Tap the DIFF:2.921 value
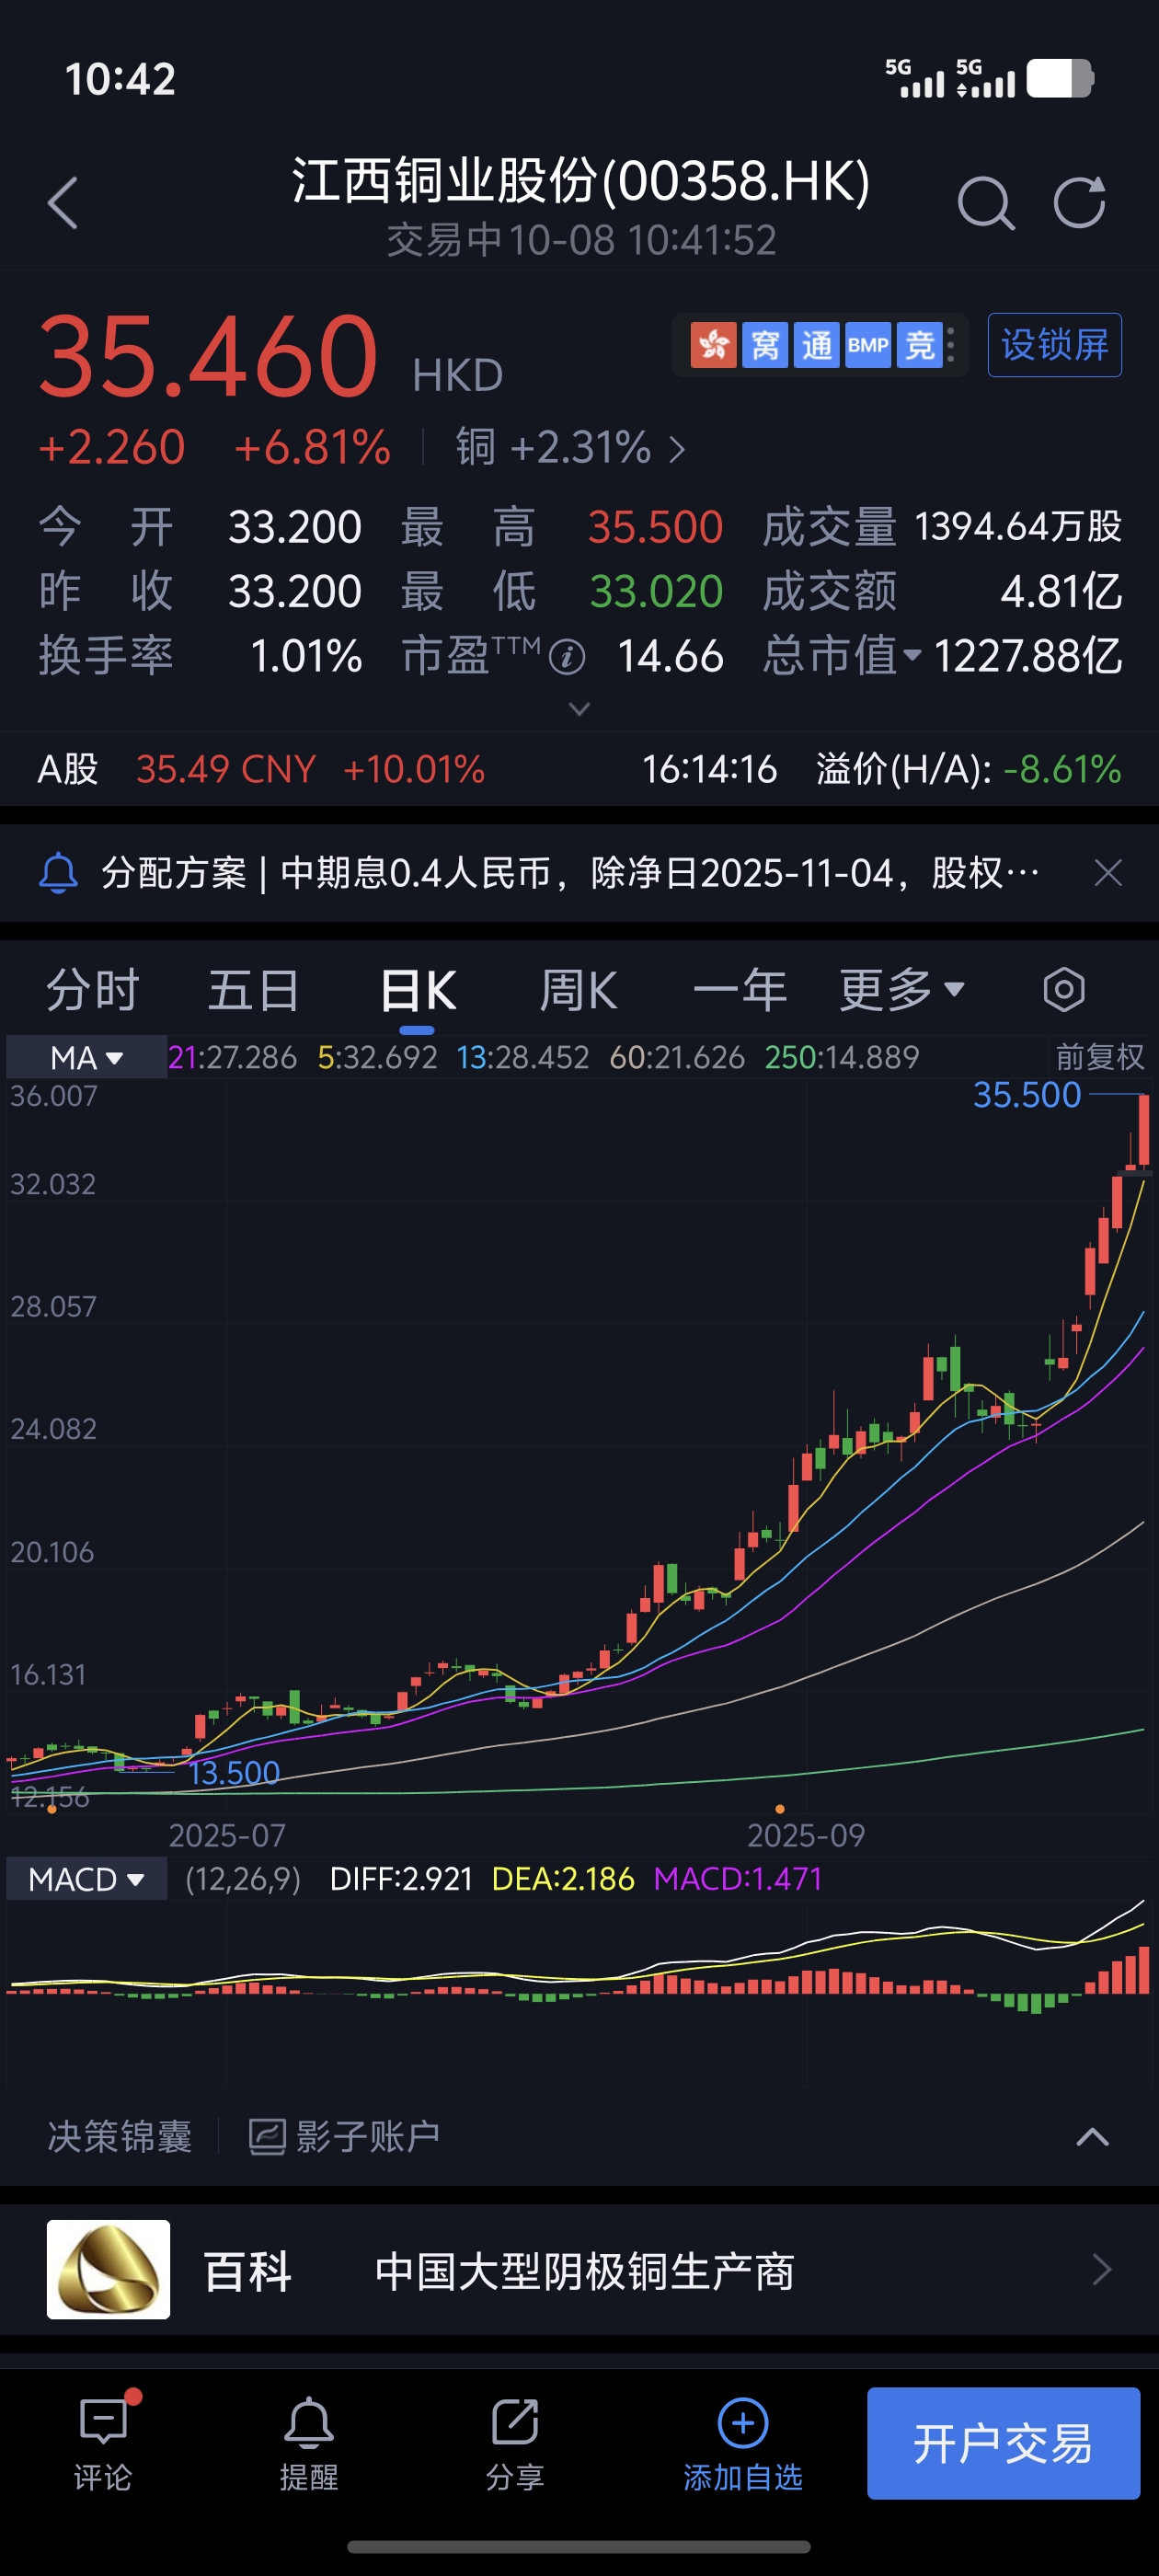This screenshot has height=2576, width=1159. coord(401,1879)
